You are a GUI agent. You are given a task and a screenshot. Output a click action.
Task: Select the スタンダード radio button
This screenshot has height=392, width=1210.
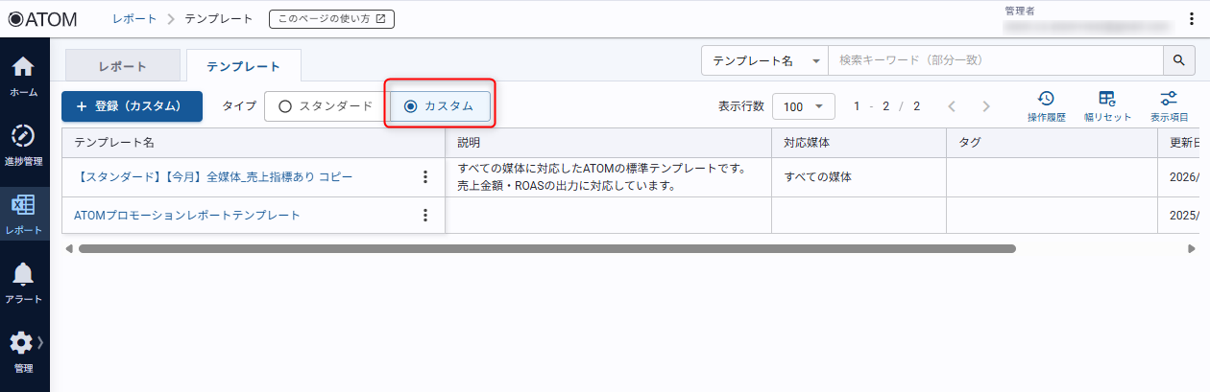pyautogui.click(x=327, y=106)
